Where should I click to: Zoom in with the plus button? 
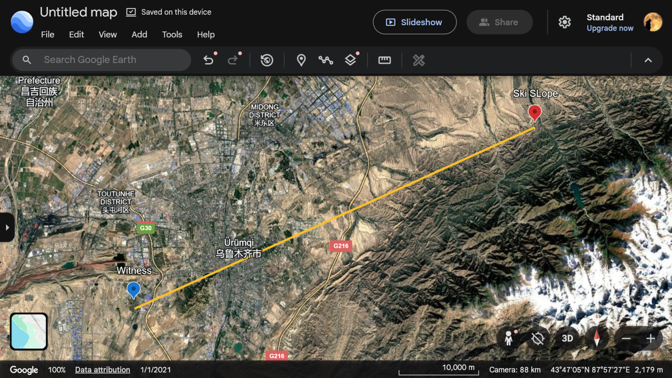(651, 338)
